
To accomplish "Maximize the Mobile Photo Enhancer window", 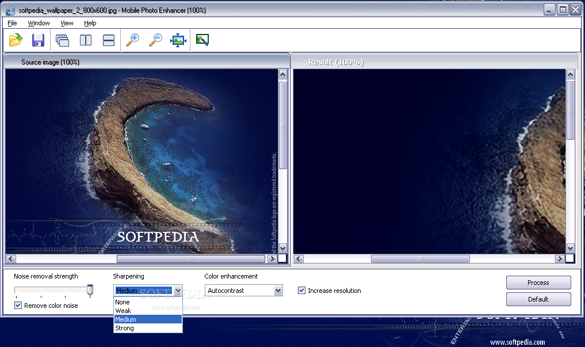I will (563, 10).
